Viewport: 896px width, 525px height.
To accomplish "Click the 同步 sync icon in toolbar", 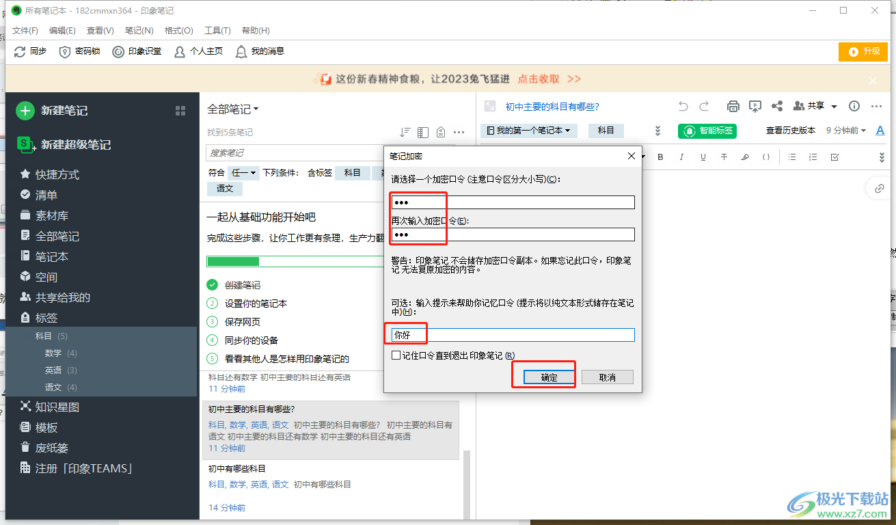I will (x=20, y=51).
